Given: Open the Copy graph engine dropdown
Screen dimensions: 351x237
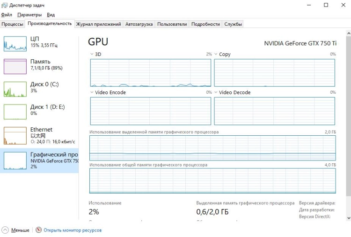Looking at the screenshot, I should coord(216,54).
